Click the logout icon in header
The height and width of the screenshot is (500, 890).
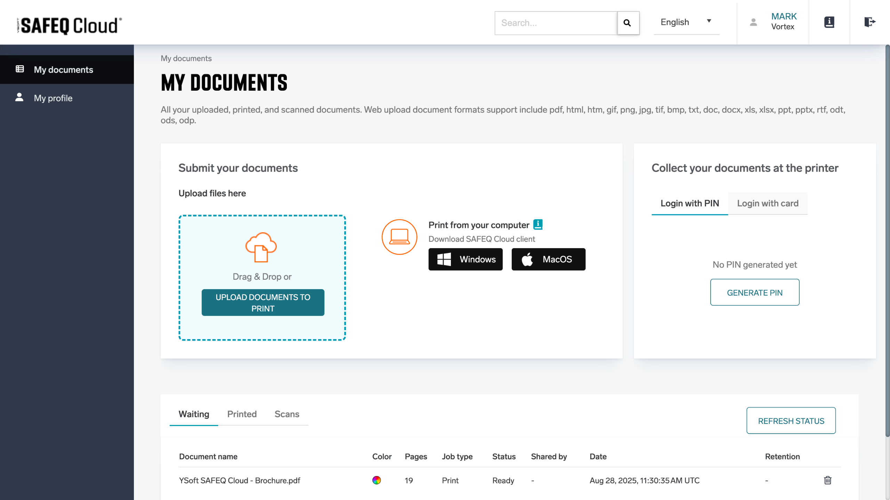pyautogui.click(x=869, y=22)
